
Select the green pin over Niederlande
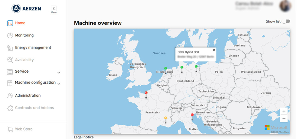coord(166,68)
